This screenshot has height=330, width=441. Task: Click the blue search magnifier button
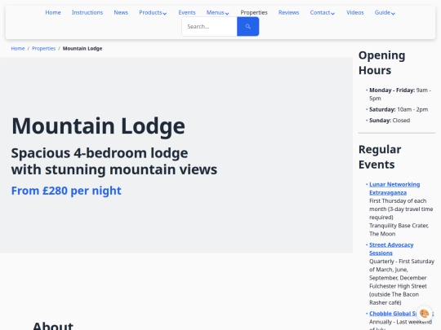click(247, 26)
